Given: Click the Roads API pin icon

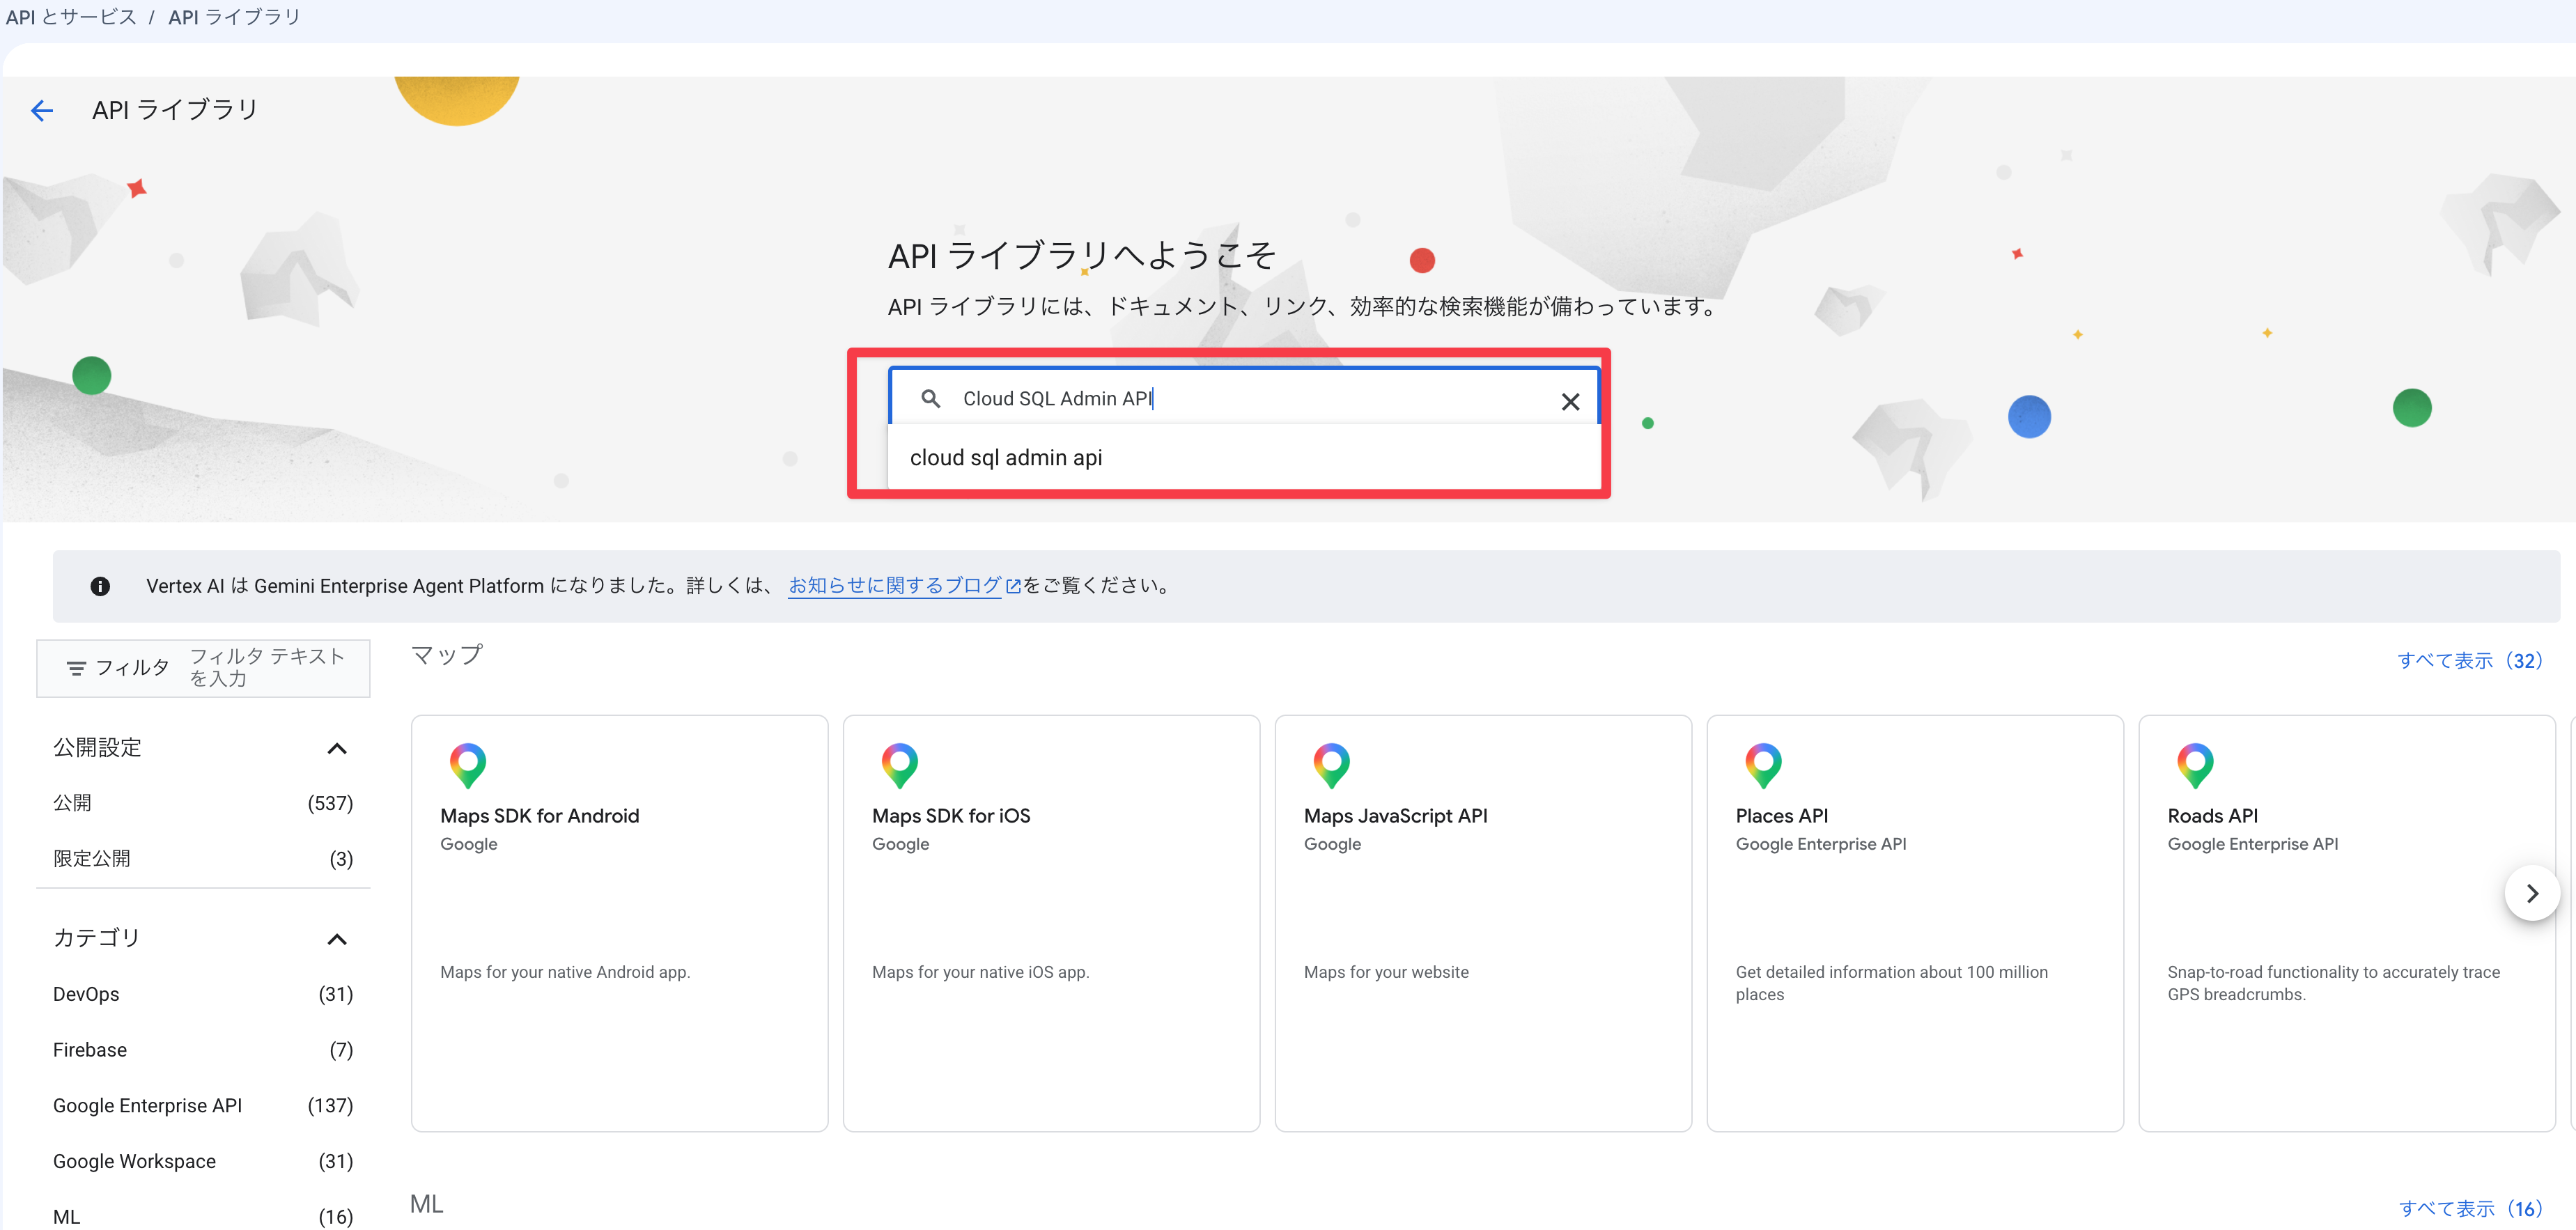Looking at the screenshot, I should (2195, 765).
